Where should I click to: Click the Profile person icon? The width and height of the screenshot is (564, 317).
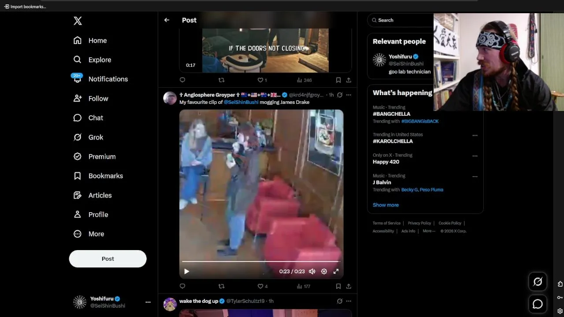tap(78, 215)
